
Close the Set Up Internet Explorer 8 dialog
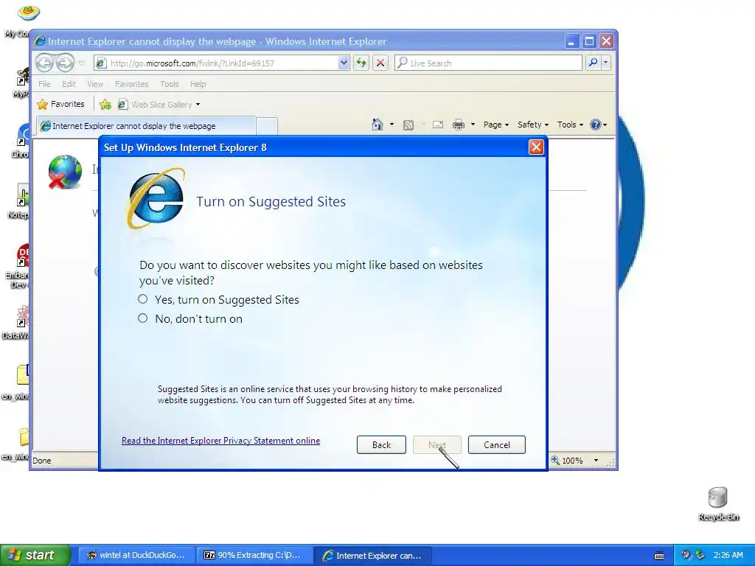(537, 147)
